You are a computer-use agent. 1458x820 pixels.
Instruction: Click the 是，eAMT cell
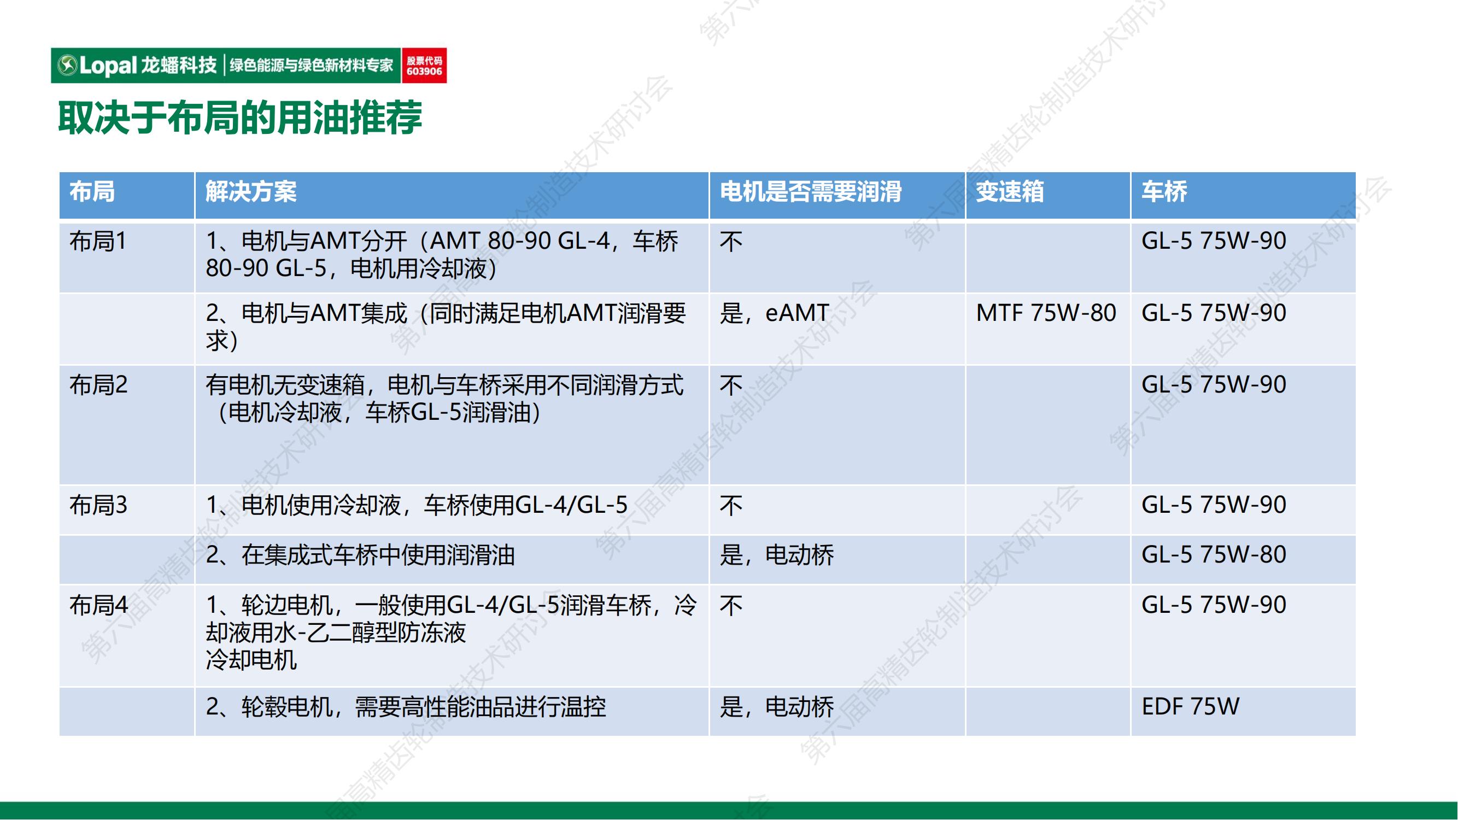tap(774, 313)
